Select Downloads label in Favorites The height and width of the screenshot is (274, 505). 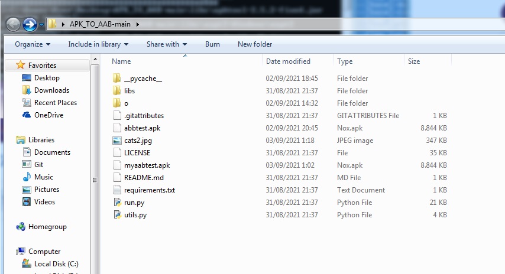coord(52,90)
